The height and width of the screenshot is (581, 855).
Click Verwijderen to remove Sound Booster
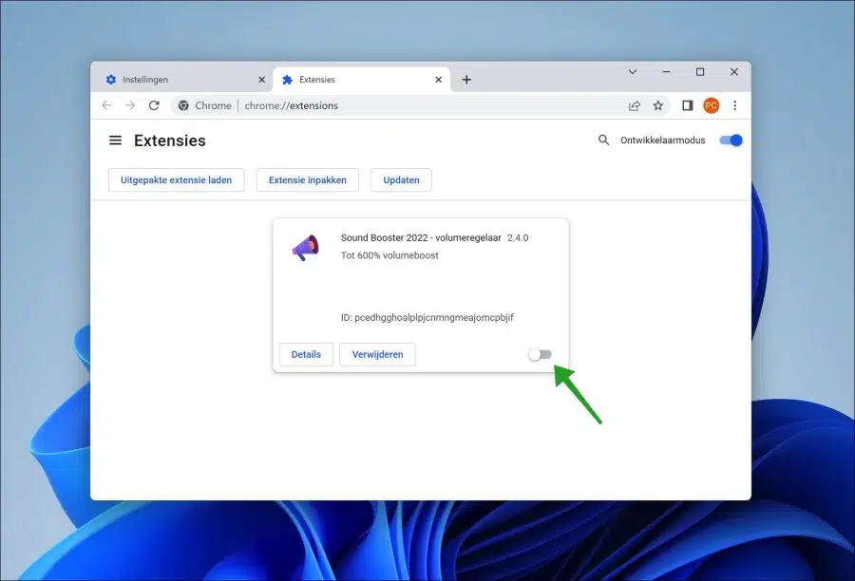pyautogui.click(x=377, y=354)
